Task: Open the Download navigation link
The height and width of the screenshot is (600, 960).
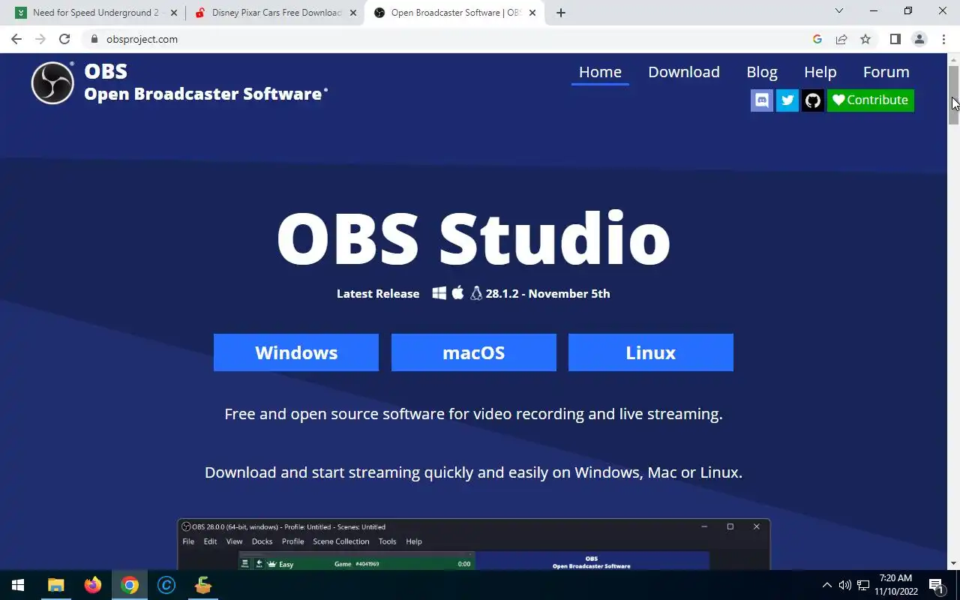Action: coord(684,72)
